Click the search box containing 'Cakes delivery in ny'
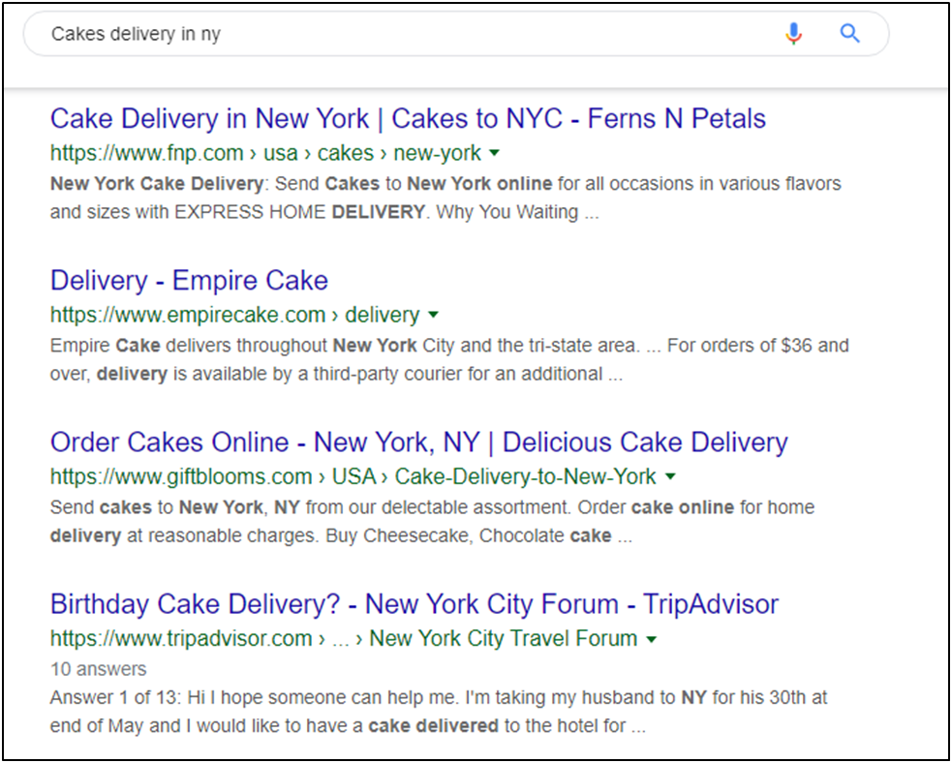The image size is (952, 763). 456,34
